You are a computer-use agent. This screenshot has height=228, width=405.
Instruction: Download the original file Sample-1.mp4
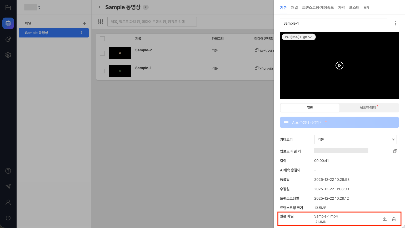pyautogui.click(x=384, y=219)
